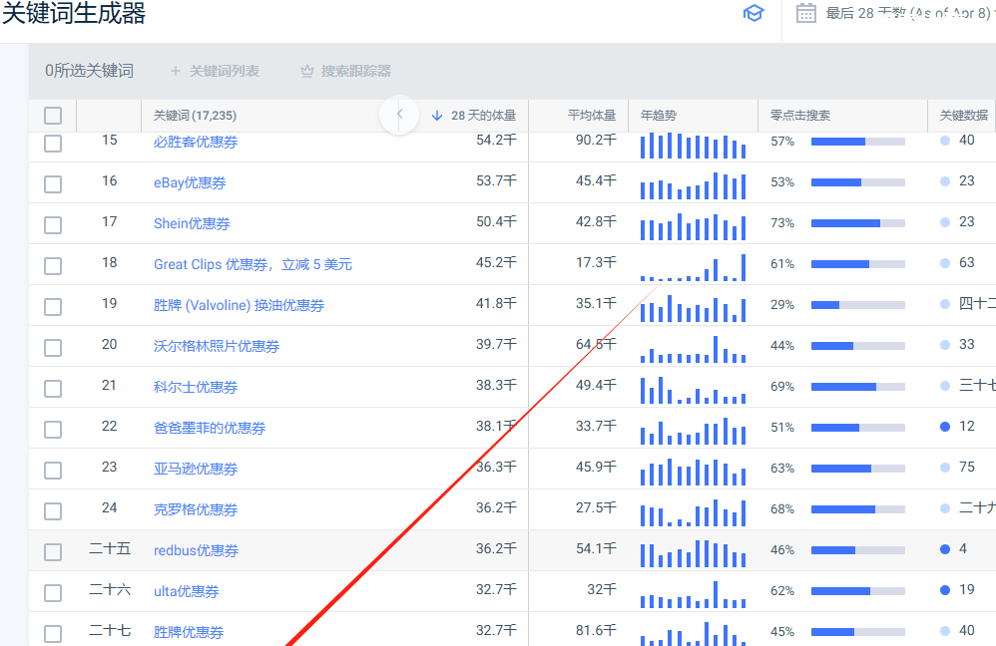The image size is (996, 646).
Task: Click the difficulty dot for Great Clips row
Action: pos(945,263)
